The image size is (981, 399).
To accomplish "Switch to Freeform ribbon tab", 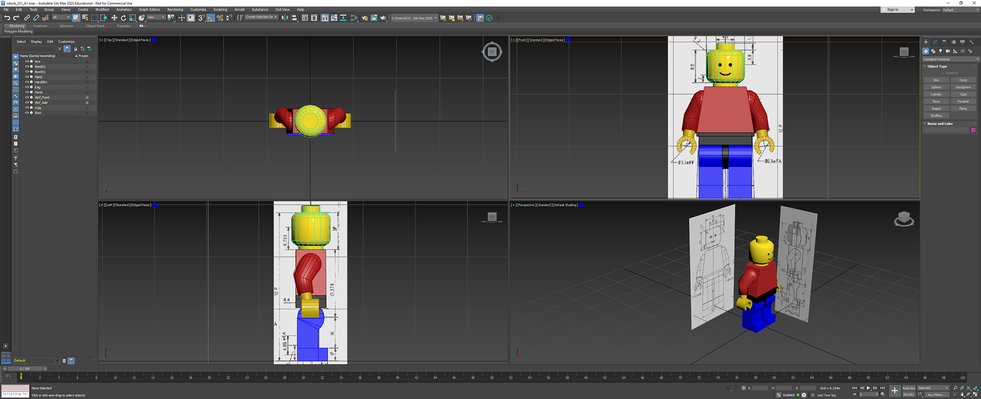I will click(40, 26).
